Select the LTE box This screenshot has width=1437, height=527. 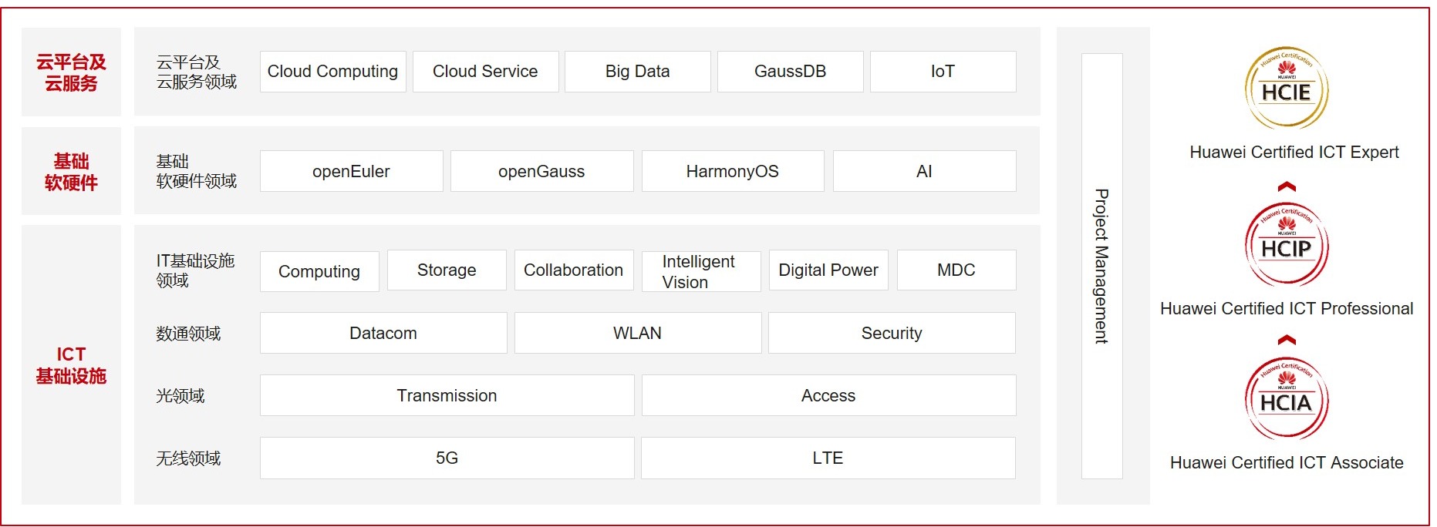coord(828,458)
